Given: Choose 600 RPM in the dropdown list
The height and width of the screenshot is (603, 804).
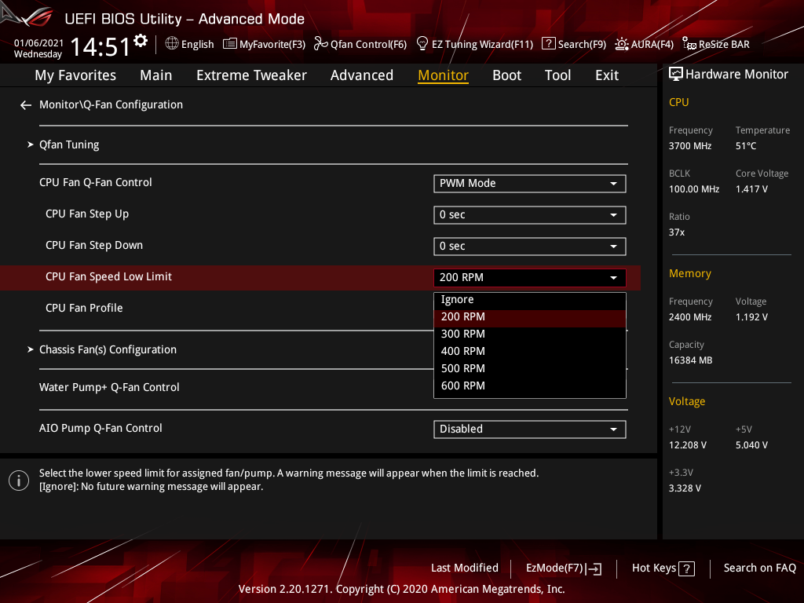Looking at the screenshot, I should [530, 386].
